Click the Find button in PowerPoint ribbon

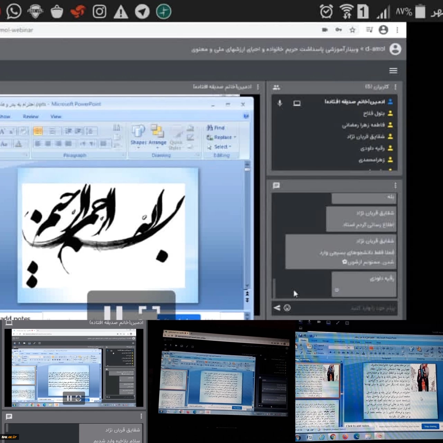(x=216, y=128)
